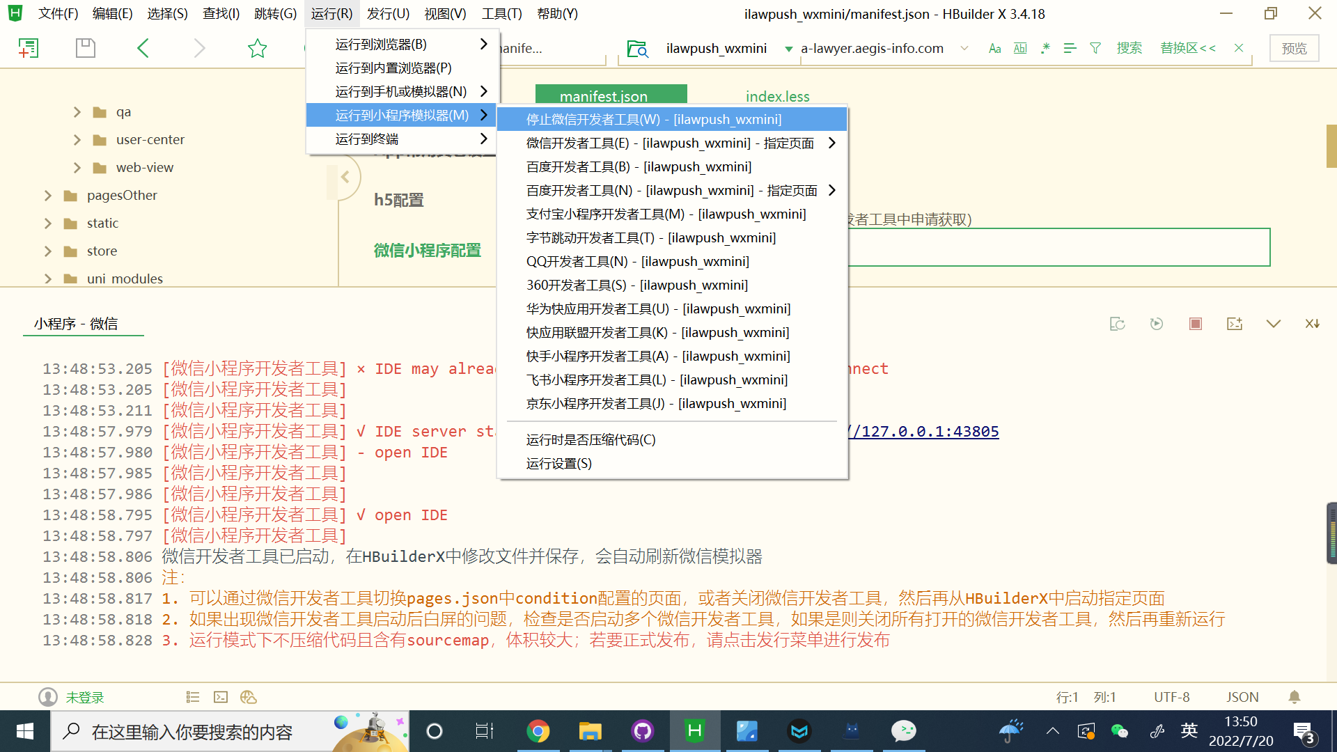Open Chrome from the Windows taskbar
The image size is (1337, 752).
[x=538, y=731]
